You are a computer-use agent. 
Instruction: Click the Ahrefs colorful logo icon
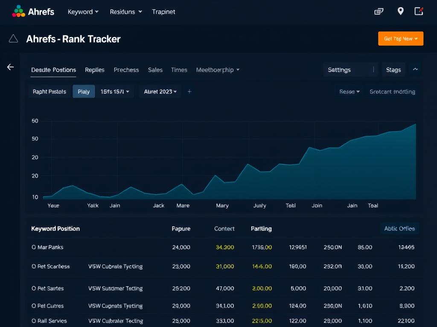tap(19, 11)
